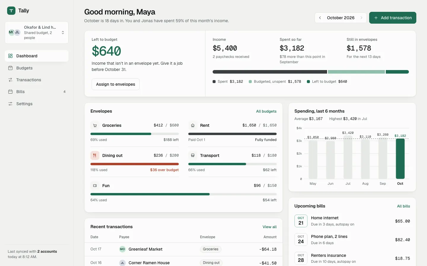The image size is (427, 266).
Task: Click the Budgets wallet icon
Action: pyautogui.click(x=10, y=68)
